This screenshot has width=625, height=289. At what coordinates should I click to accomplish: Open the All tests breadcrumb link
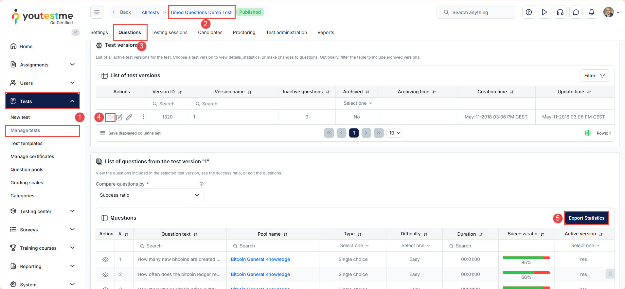click(x=150, y=12)
